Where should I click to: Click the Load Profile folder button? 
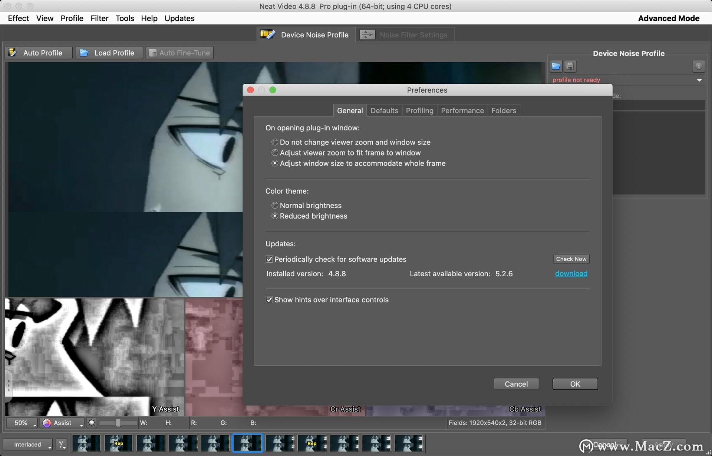click(x=109, y=53)
